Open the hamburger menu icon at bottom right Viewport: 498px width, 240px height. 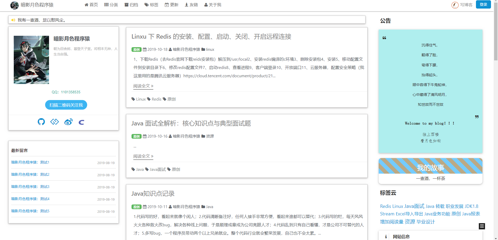pyautogui.click(x=482, y=226)
